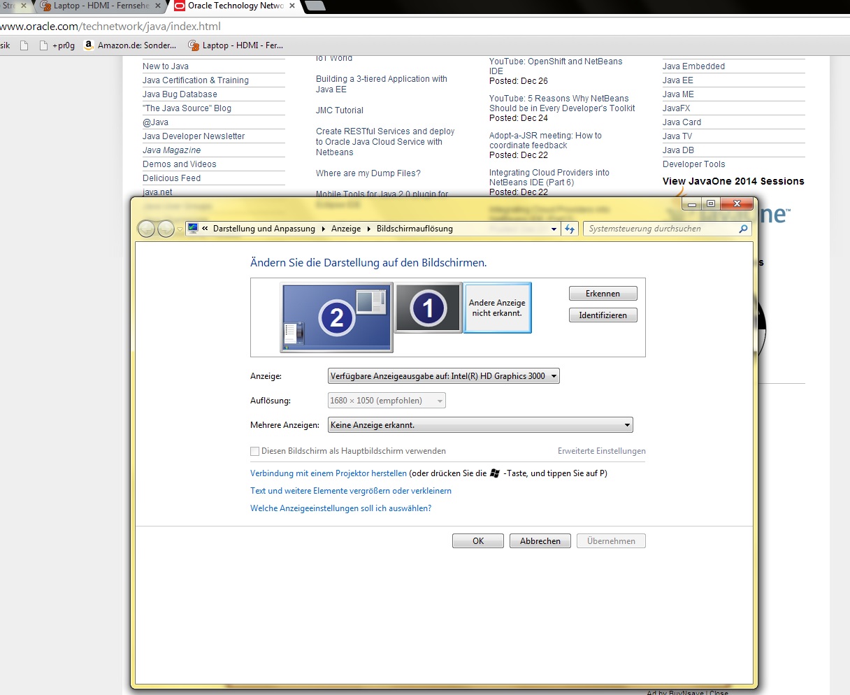Click the Control Panel monitor icon in the address bar

click(193, 229)
